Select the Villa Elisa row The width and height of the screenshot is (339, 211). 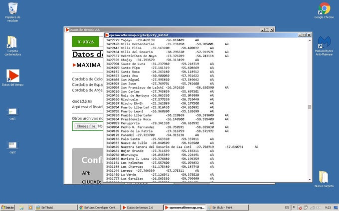[160, 48]
